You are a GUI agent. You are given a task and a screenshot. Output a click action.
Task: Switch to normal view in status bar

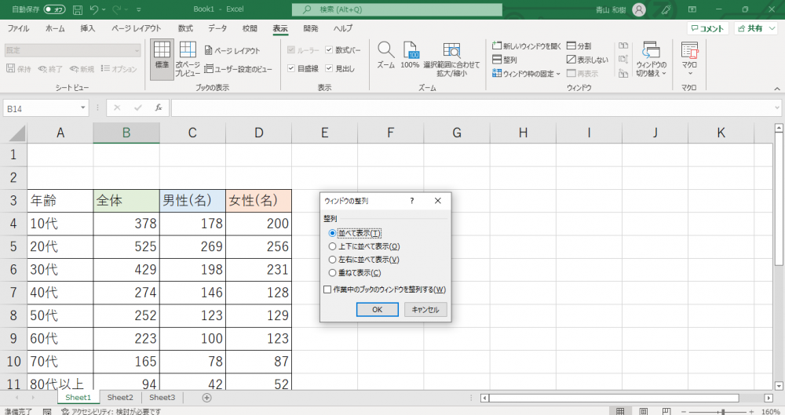click(x=620, y=411)
